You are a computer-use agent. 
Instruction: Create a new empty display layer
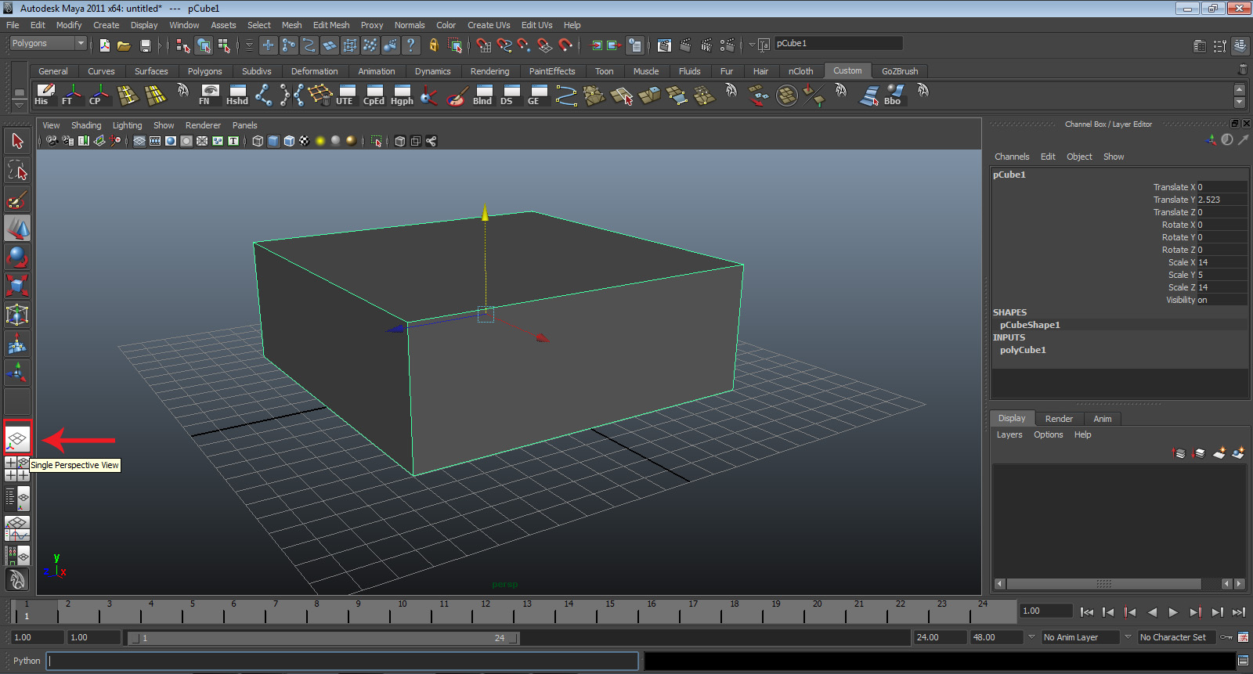click(1219, 453)
